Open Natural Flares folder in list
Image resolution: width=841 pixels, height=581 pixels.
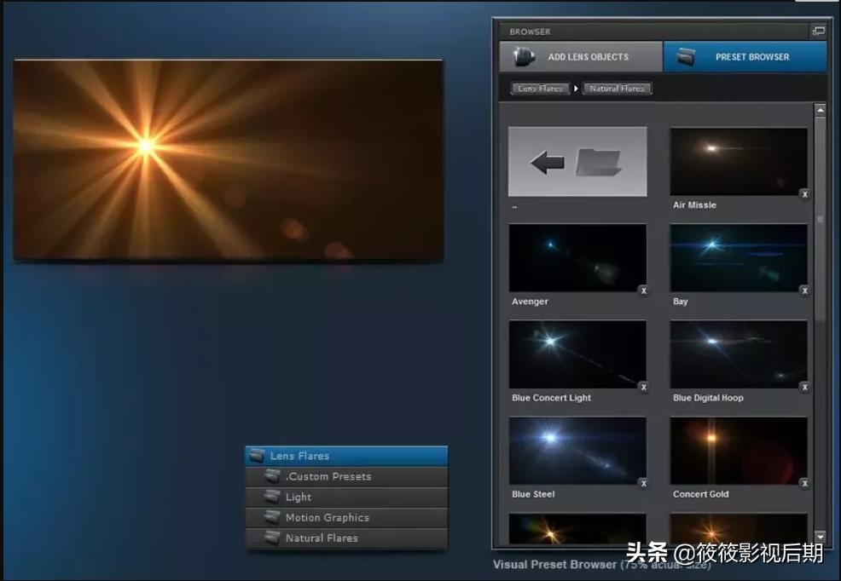[346, 538]
